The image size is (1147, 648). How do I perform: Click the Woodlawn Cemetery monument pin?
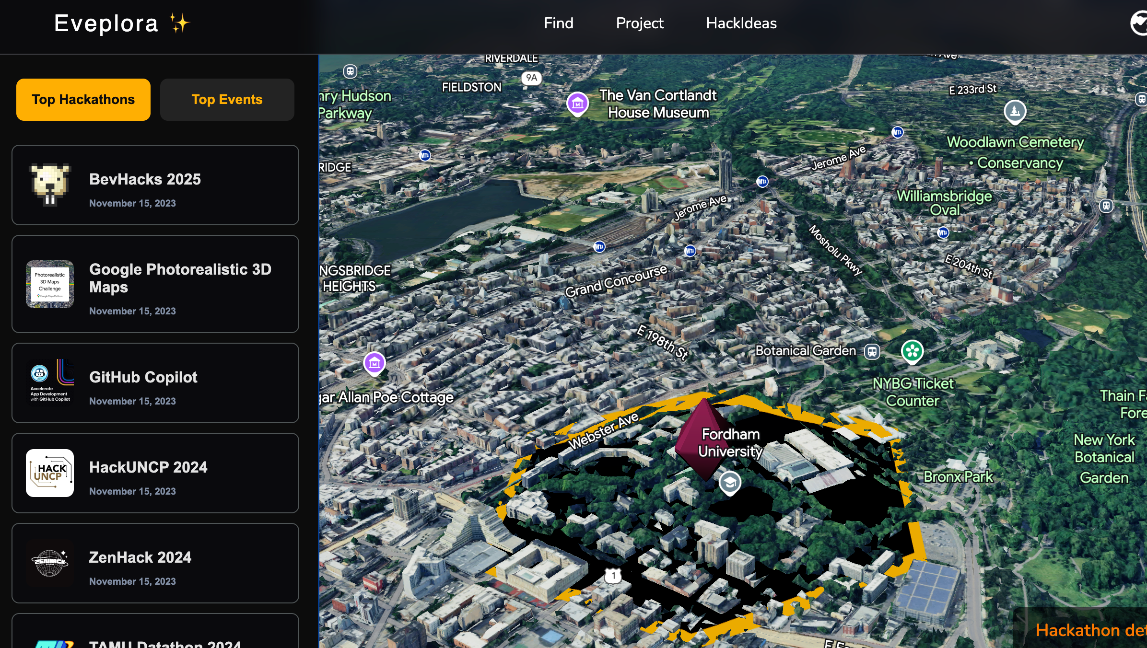click(1015, 111)
